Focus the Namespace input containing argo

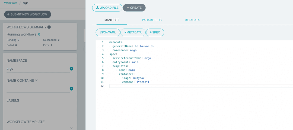click(x=37, y=69)
